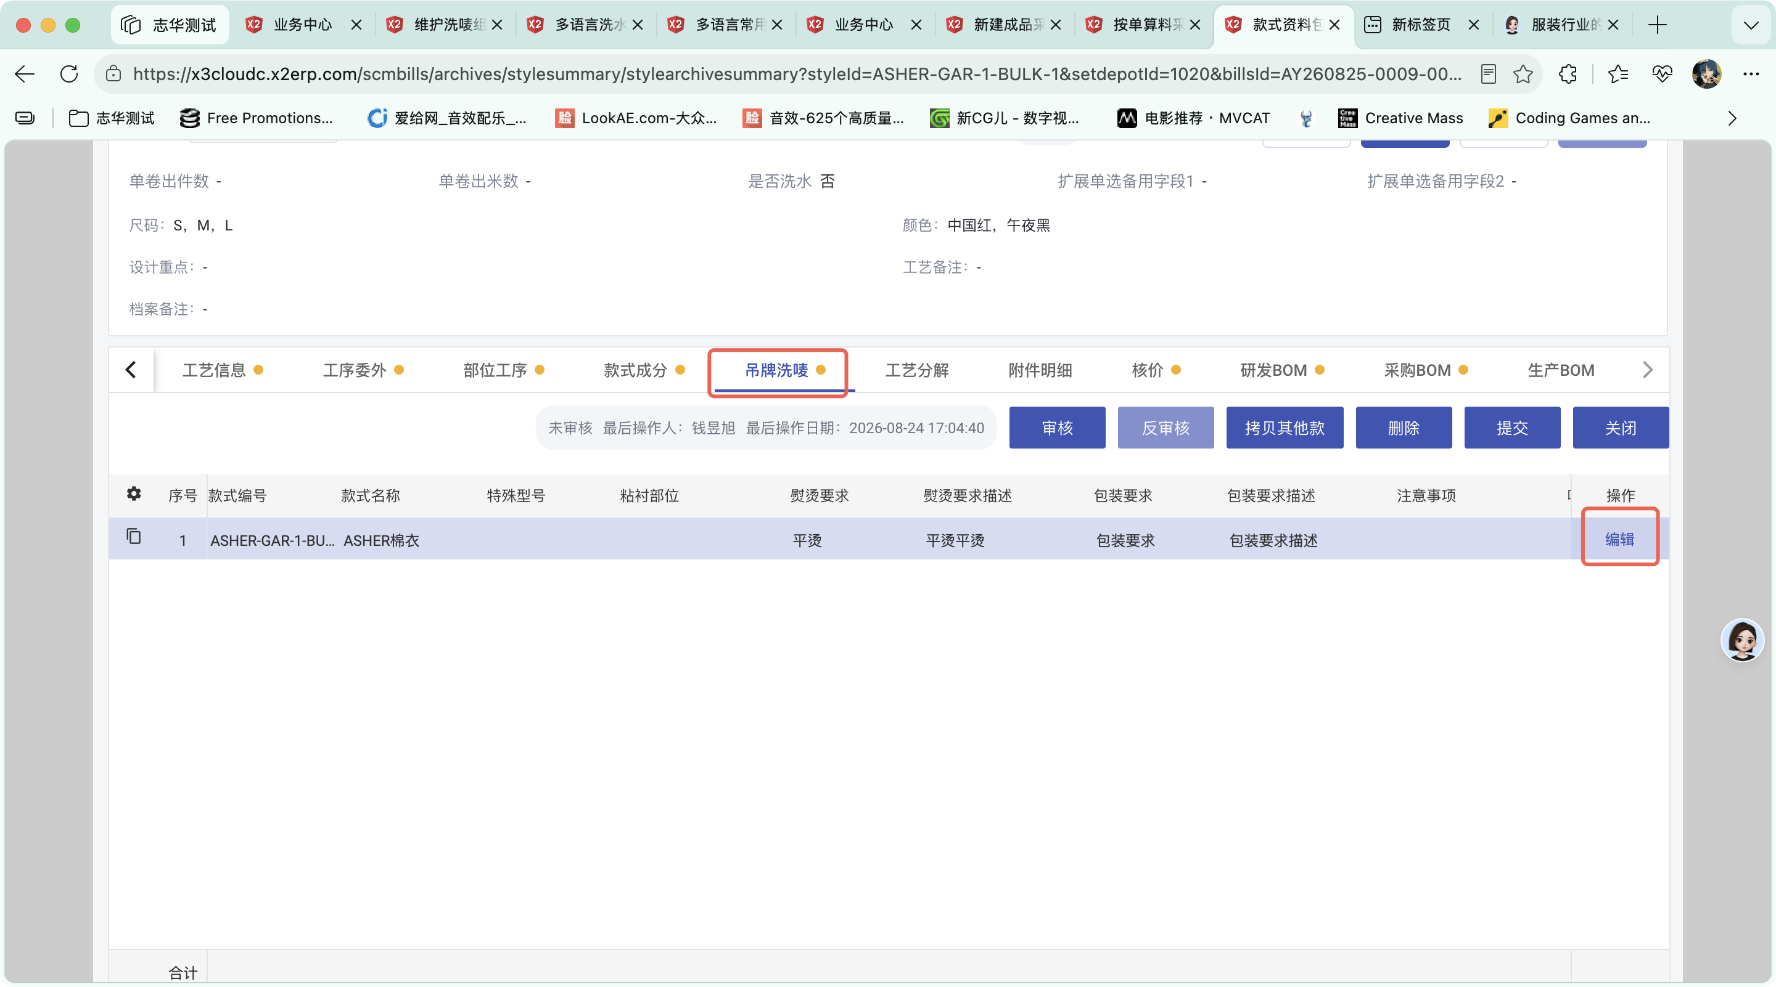
Task: Bookmark this page with star icon
Action: tap(1523, 74)
